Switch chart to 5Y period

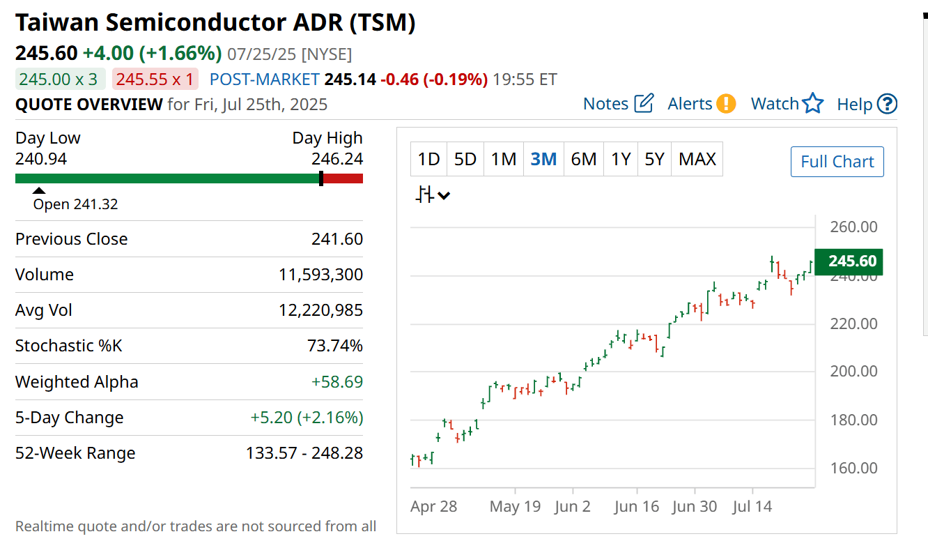coord(654,160)
